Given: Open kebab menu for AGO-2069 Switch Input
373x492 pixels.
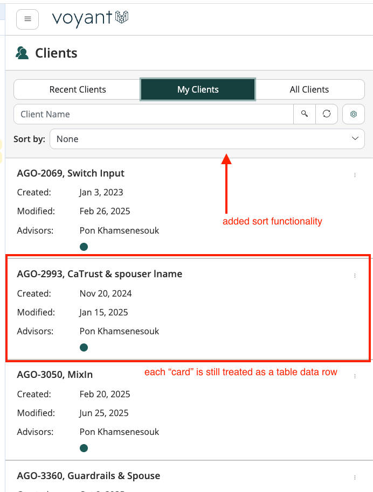Looking at the screenshot, I should 355,175.
